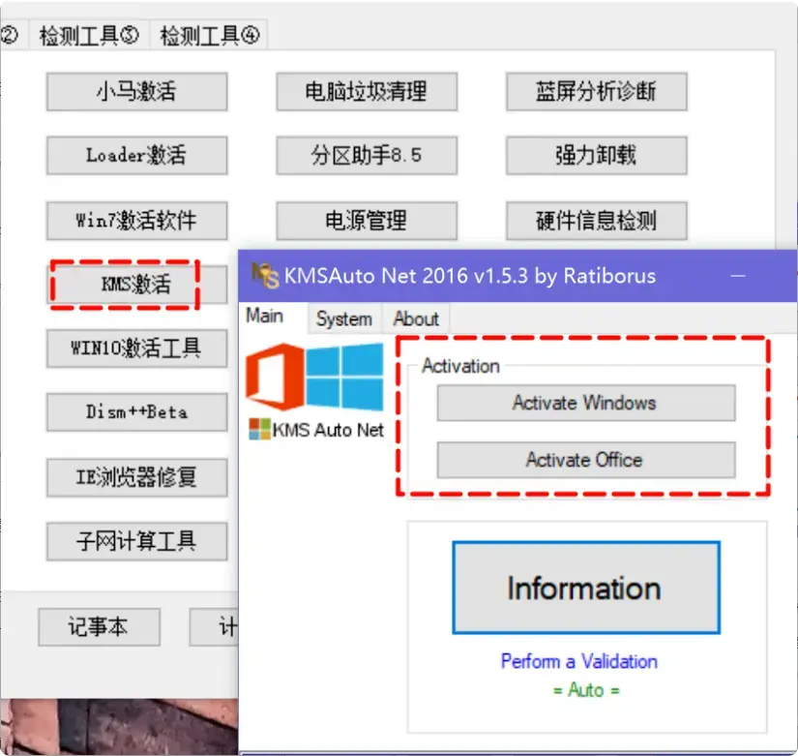Image resolution: width=798 pixels, height=756 pixels.
Task: Click the 蓝屏分析诊断 blue screen diagnostic button
Action: (x=595, y=92)
